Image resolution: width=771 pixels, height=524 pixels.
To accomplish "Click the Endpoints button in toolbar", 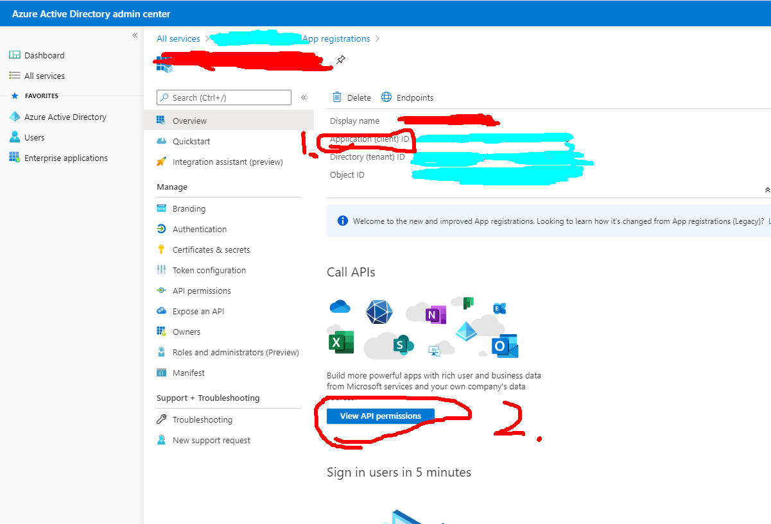I will [x=407, y=97].
